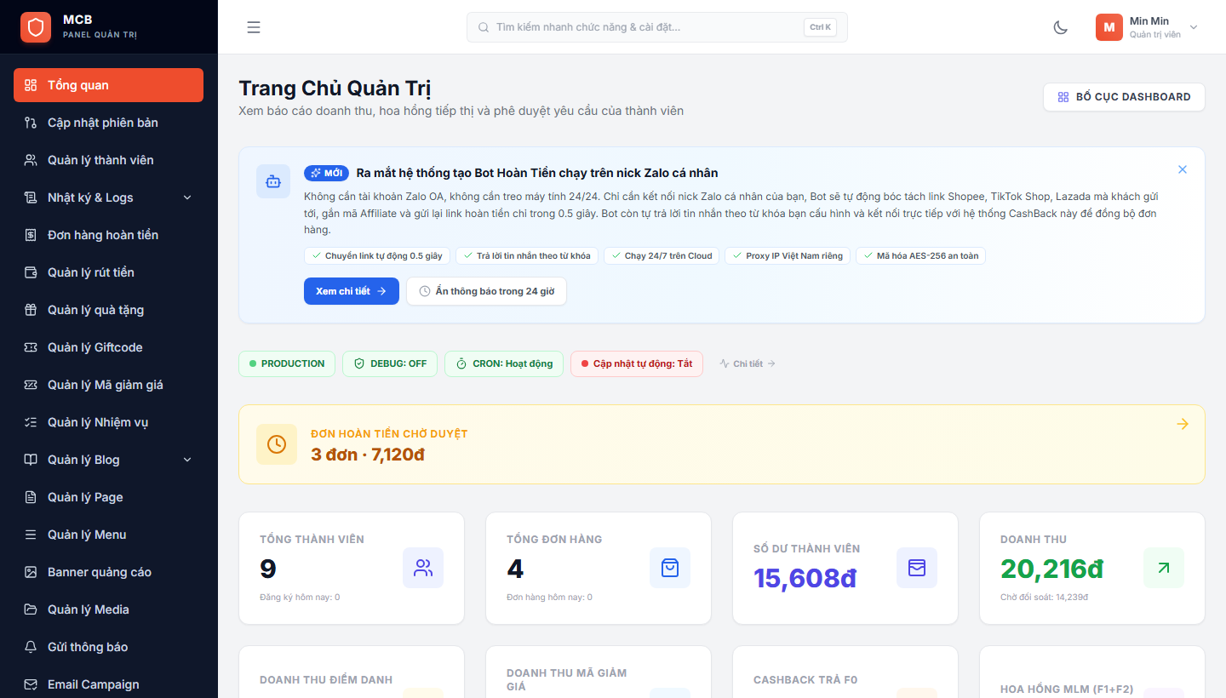Click Xem chi tiết button
The image size is (1226, 698).
[x=352, y=291]
